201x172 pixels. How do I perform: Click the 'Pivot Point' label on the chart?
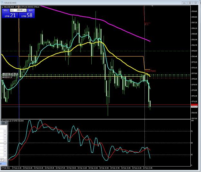click(150, 71)
